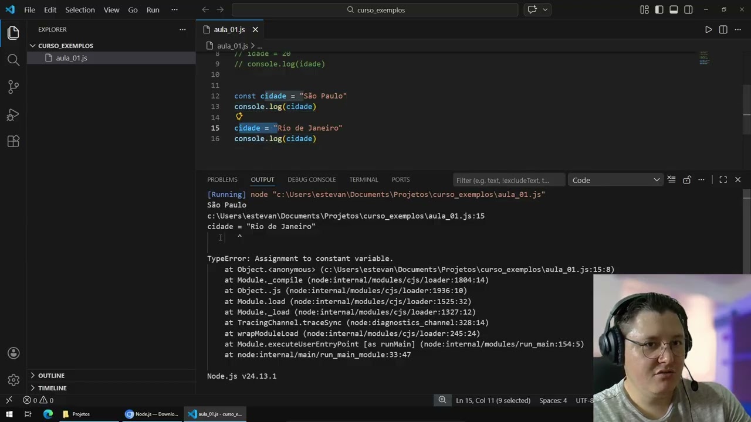Open Explorer Views and More Actions ellipsis
This screenshot has height=422, width=751.
pos(182,29)
